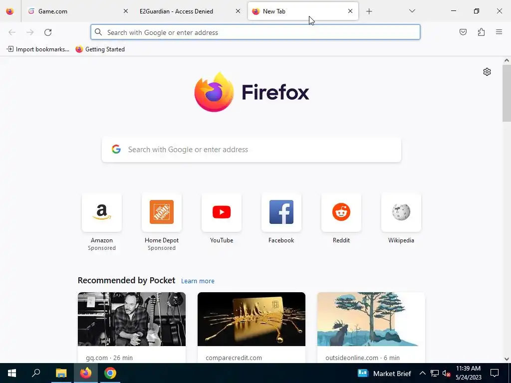Image resolution: width=511 pixels, height=383 pixels.
Task: Click the page scrollbar thumb
Action: click(x=507, y=93)
